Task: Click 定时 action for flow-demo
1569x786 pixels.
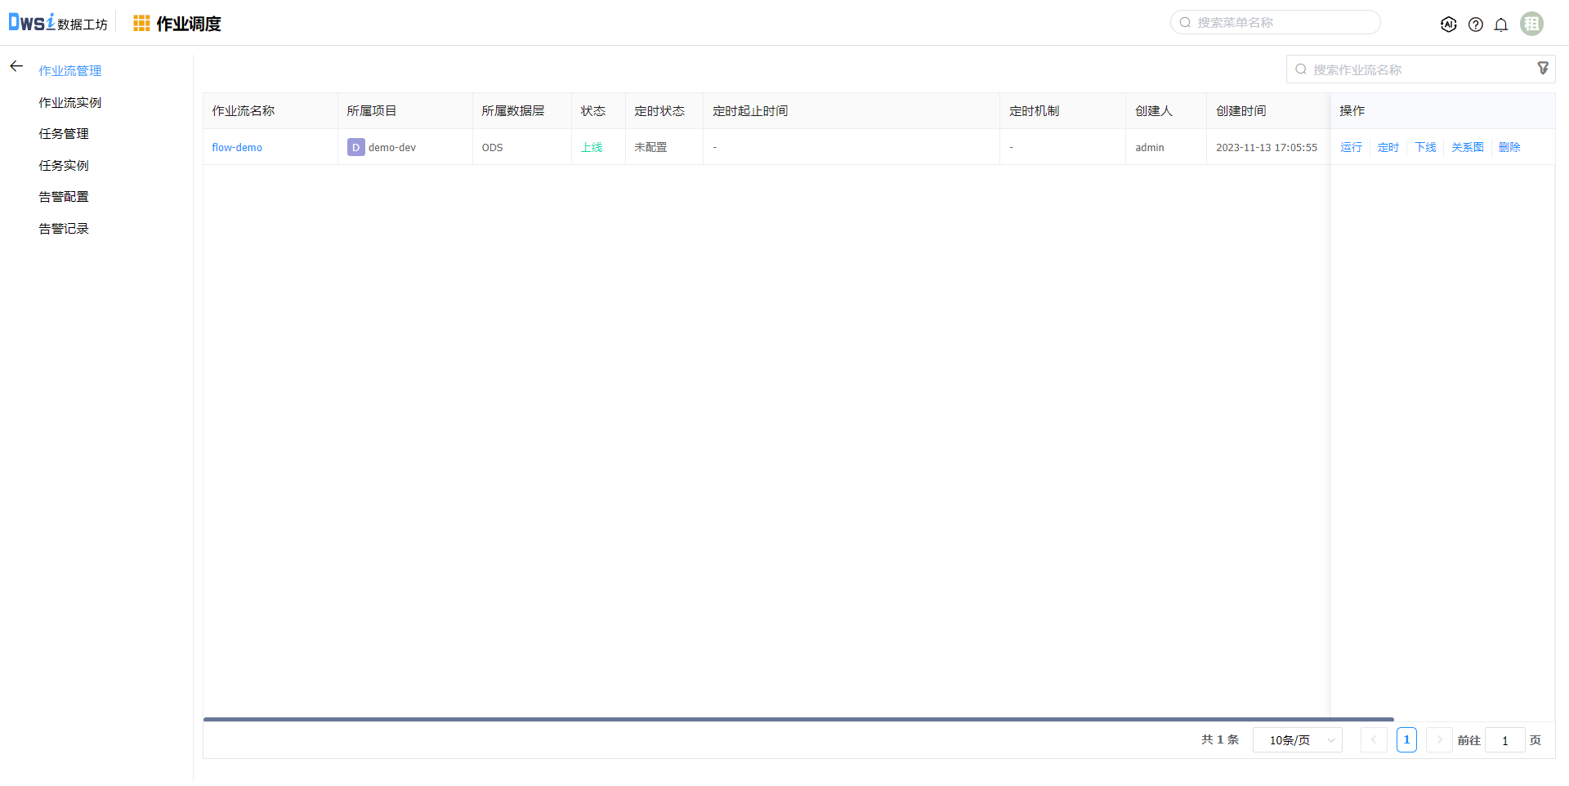Action: 1388,148
